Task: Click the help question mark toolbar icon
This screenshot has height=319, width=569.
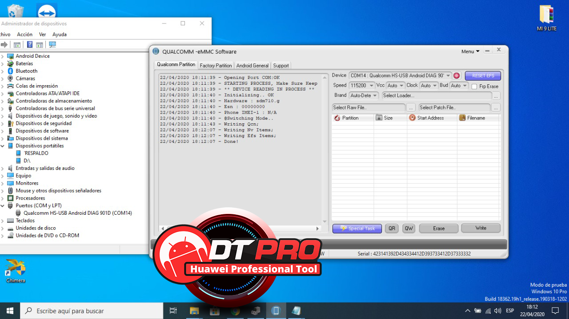Action: 30,44
